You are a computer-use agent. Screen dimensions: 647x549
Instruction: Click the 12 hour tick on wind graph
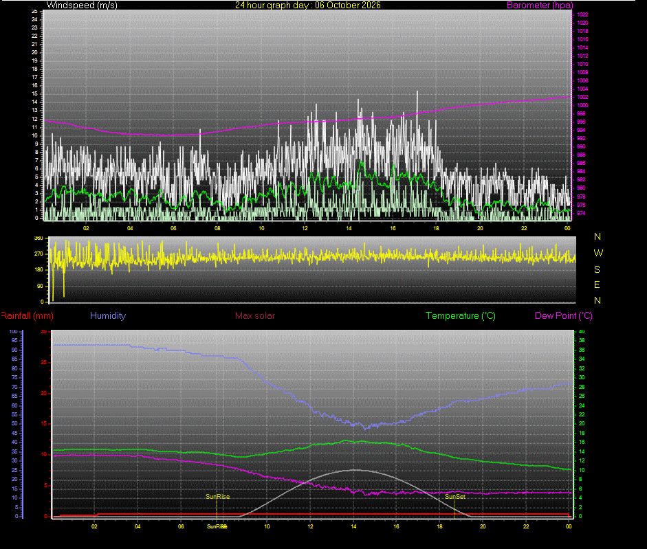pyautogui.click(x=305, y=228)
